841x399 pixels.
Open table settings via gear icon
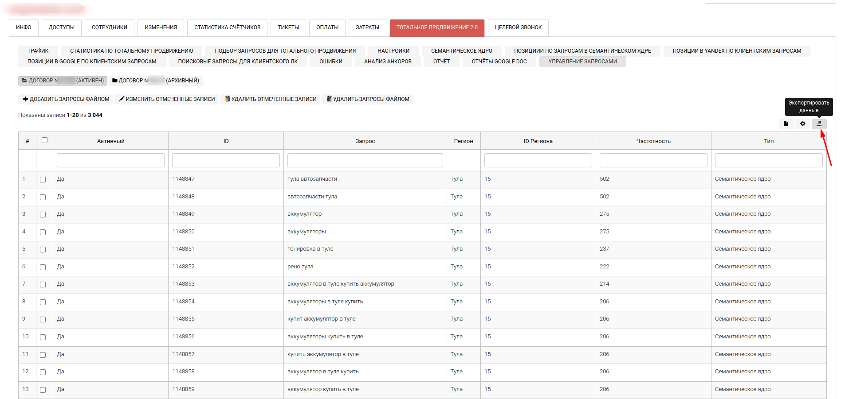[802, 124]
